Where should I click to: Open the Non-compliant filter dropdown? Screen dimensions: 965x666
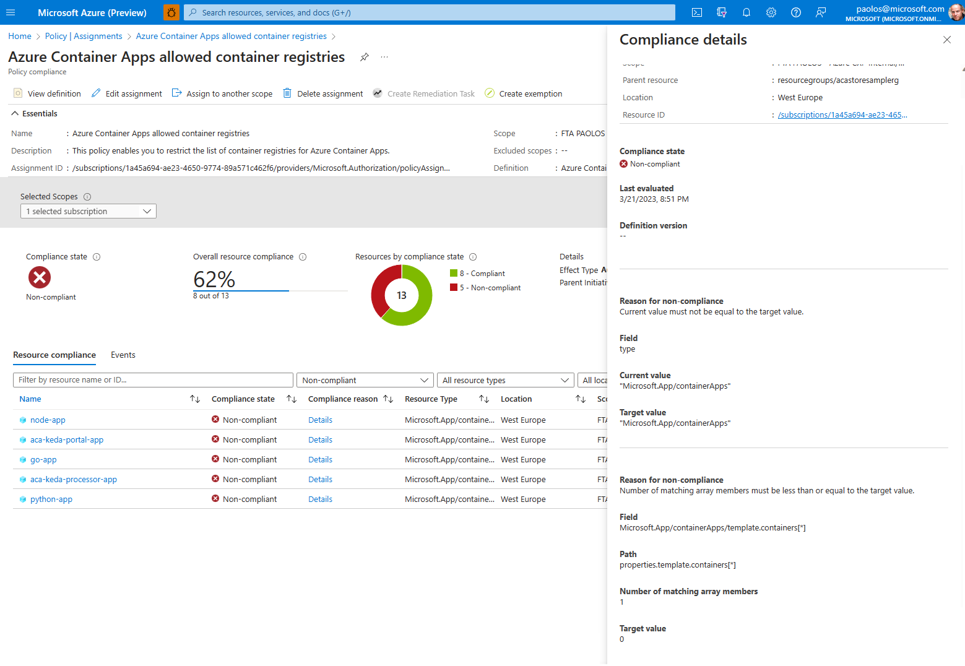(x=365, y=380)
